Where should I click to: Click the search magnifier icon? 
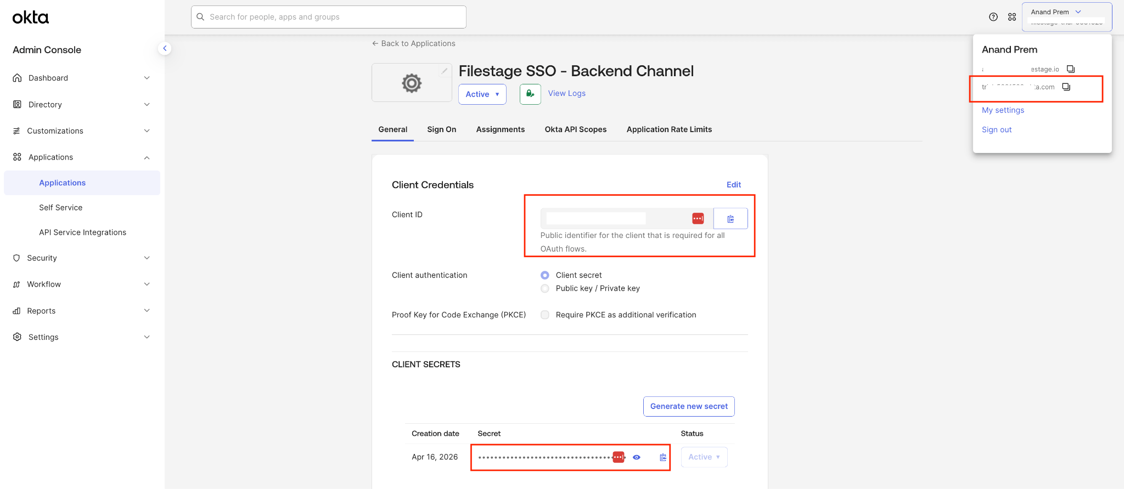[200, 17]
